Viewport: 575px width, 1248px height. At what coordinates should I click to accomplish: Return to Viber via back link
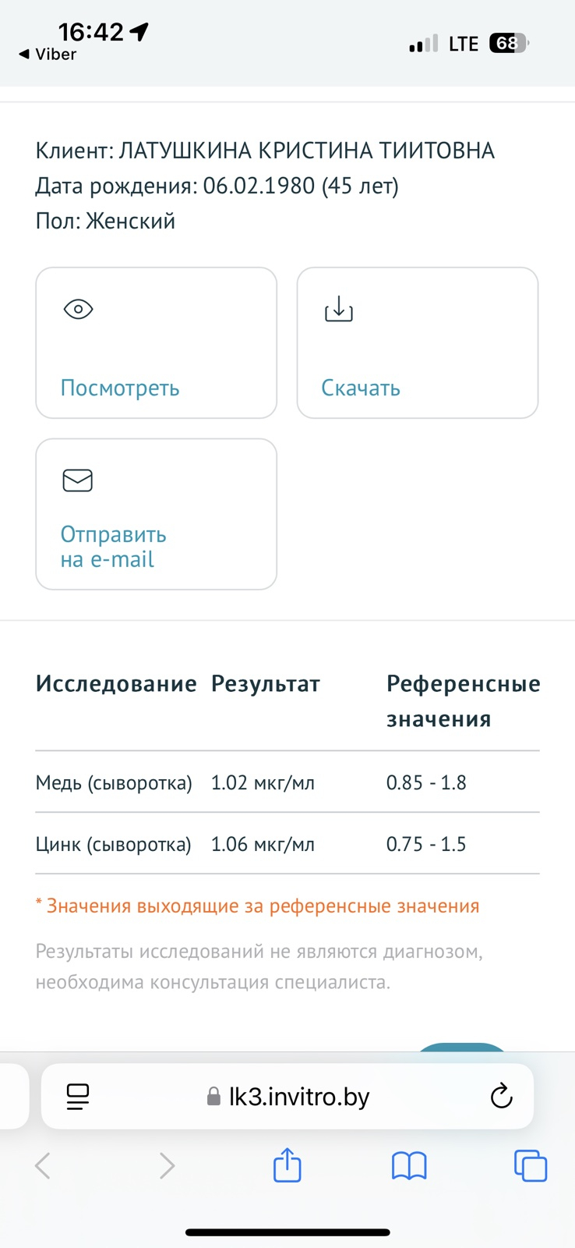(48, 55)
